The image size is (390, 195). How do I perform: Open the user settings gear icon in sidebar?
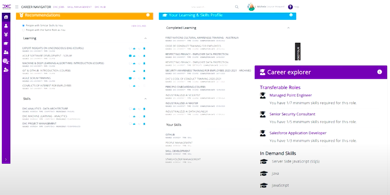coord(6,70)
